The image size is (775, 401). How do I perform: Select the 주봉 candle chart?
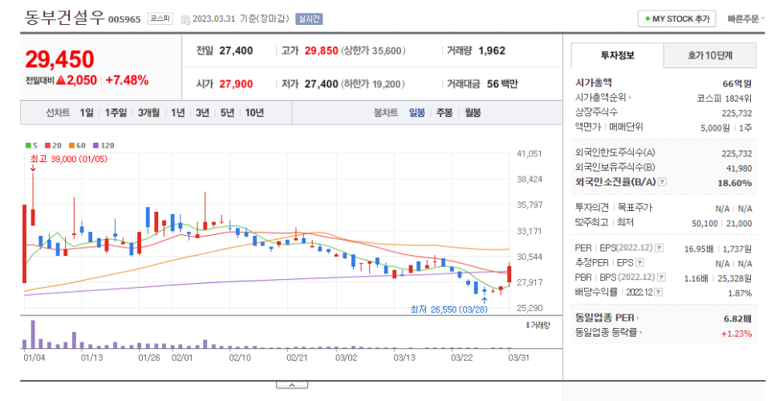pyautogui.click(x=444, y=112)
